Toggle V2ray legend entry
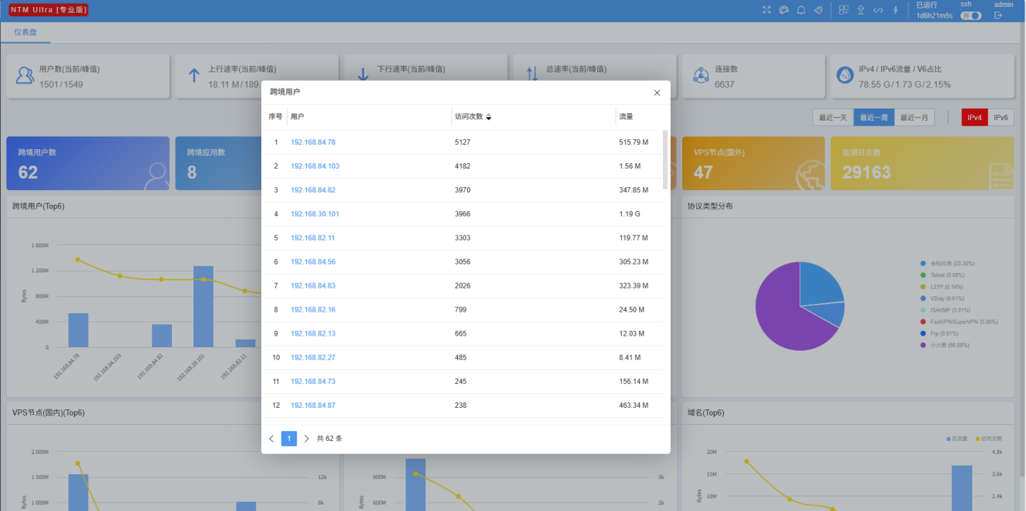 (x=942, y=298)
